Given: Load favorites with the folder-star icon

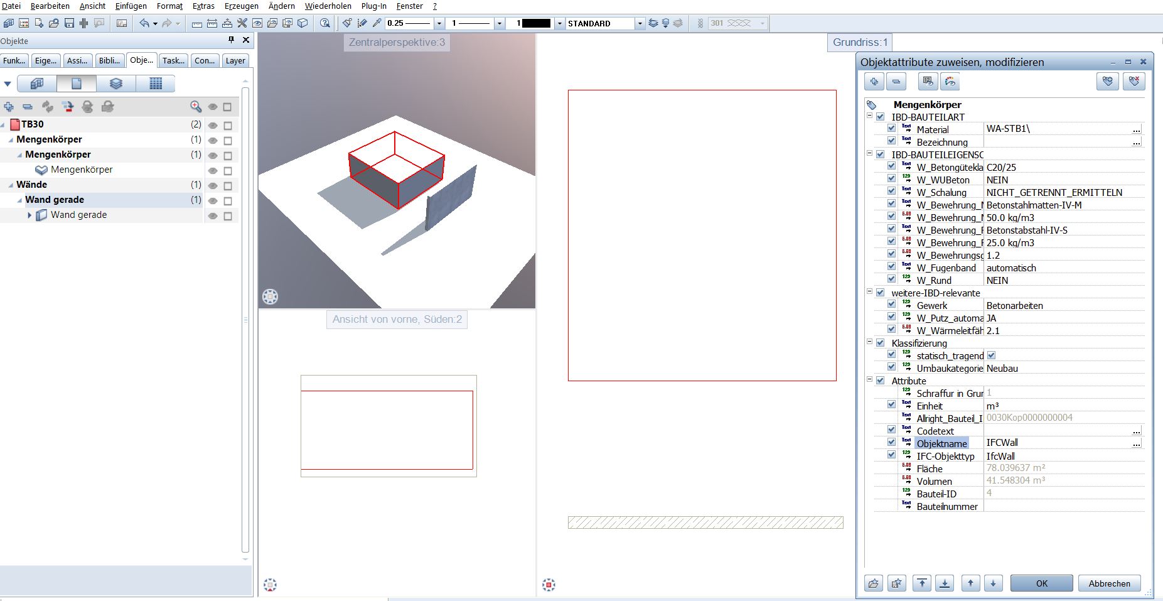Looking at the screenshot, I should pyautogui.click(x=874, y=583).
